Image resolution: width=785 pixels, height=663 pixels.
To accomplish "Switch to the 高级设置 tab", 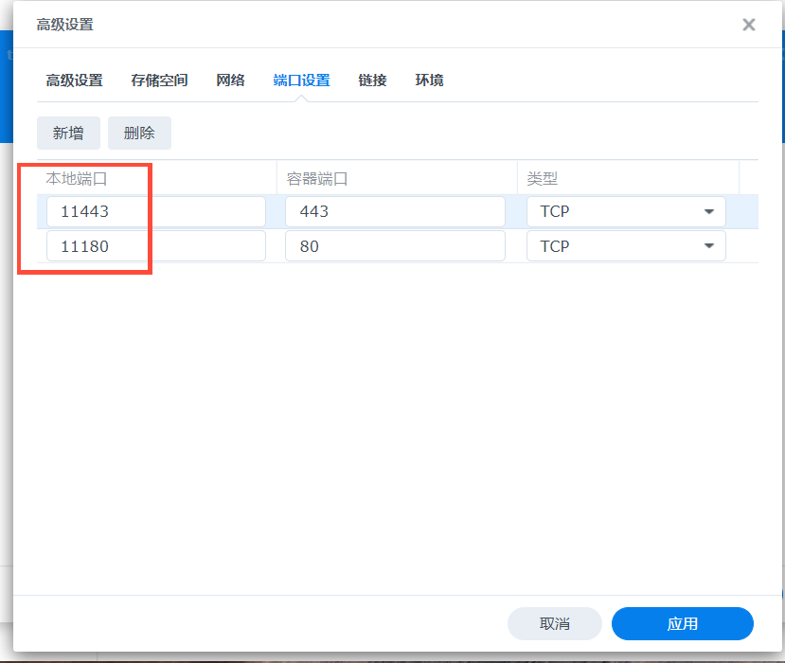I will pos(75,81).
